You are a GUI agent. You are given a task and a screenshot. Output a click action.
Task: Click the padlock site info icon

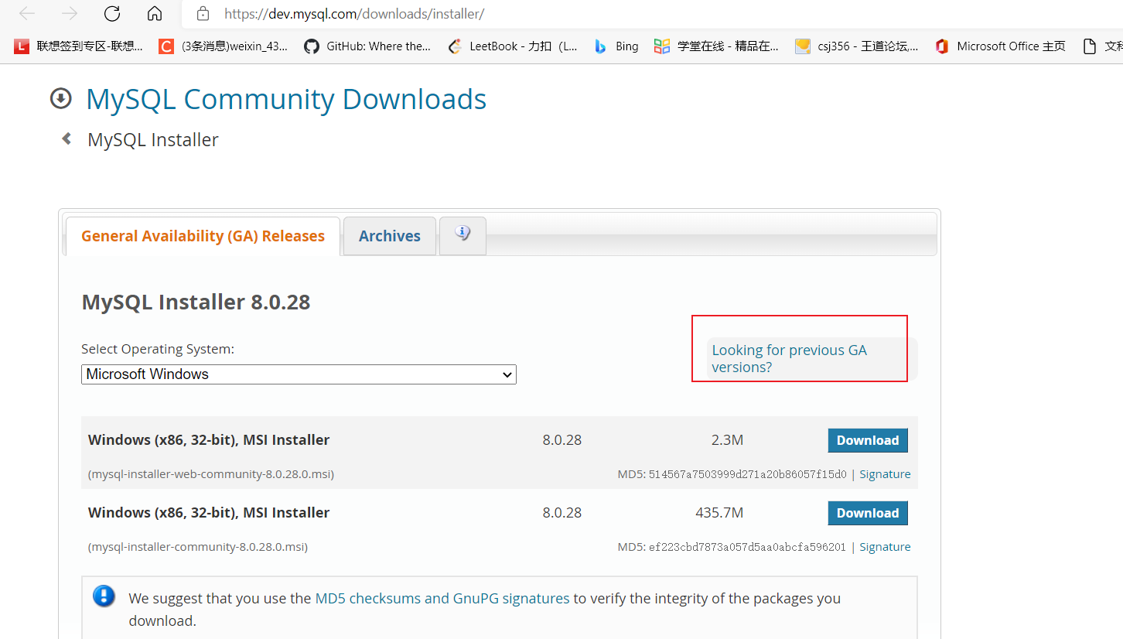pyautogui.click(x=203, y=13)
